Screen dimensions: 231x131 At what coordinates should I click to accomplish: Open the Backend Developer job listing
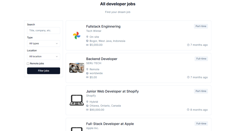tap(102, 59)
